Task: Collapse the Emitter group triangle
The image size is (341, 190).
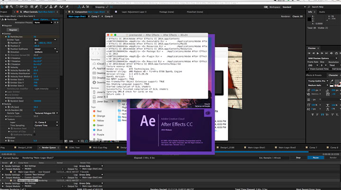Action: point(3,34)
